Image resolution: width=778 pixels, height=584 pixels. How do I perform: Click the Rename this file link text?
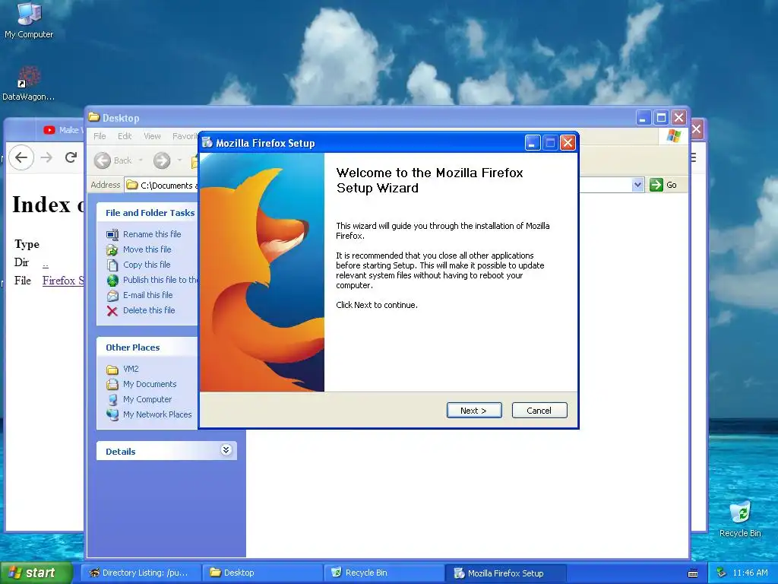pyautogui.click(x=152, y=234)
